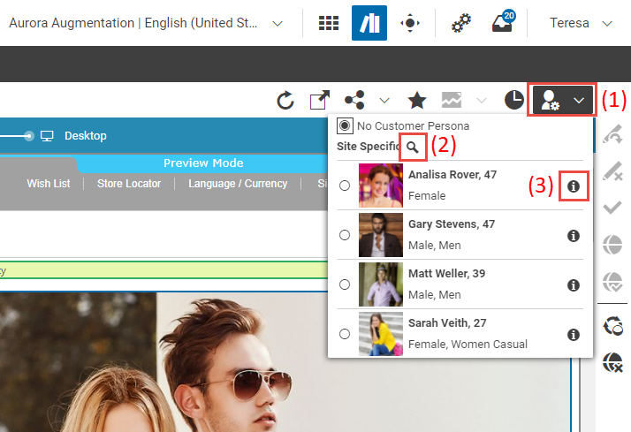This screenshot has width=631, height=432.
Task: Click the search icon beside Site Specific
Action: click(x=413, y=147)
